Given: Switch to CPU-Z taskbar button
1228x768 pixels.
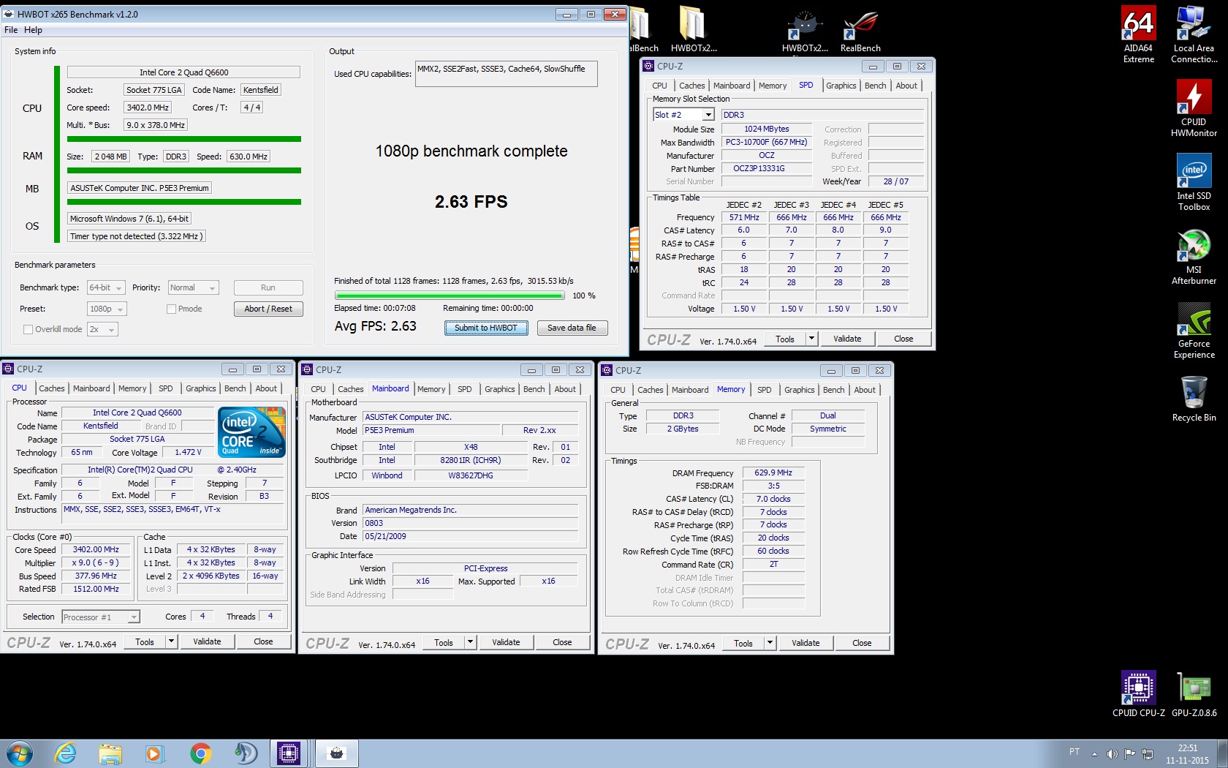Looking at the screenshot, I should pos(289,753).
